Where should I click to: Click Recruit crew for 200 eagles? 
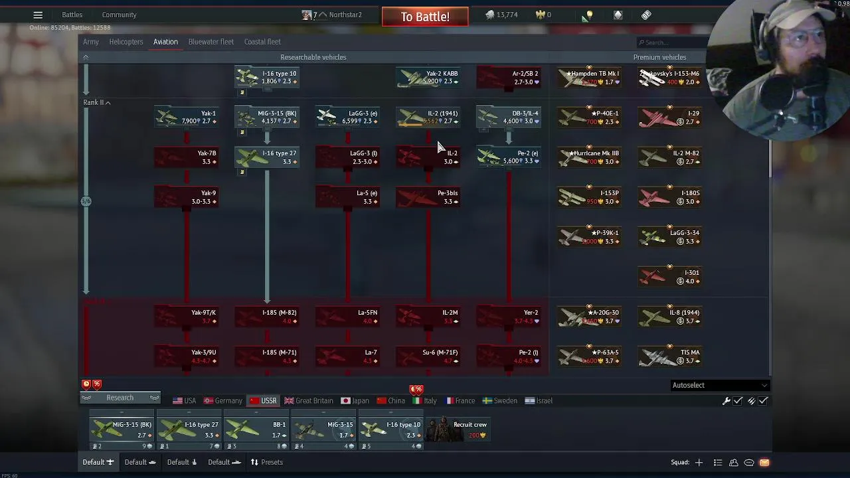(458, 430)
